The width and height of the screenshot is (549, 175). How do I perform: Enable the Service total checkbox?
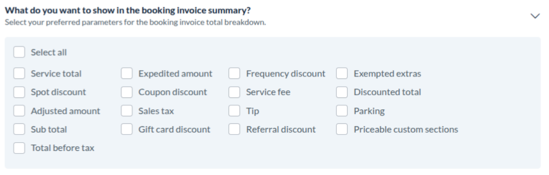pos(19,74)
